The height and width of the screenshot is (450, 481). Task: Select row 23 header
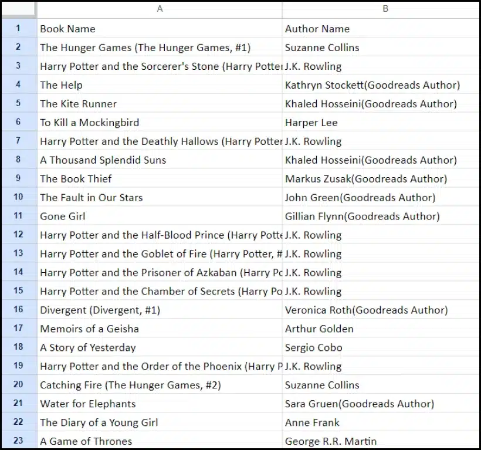(18, 441)
